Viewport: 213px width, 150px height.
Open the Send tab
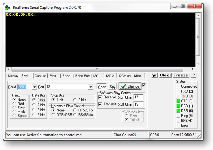[66, 76]
